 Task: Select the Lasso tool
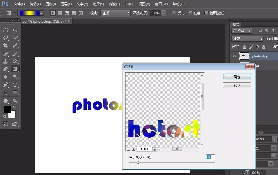click(6, 38)
